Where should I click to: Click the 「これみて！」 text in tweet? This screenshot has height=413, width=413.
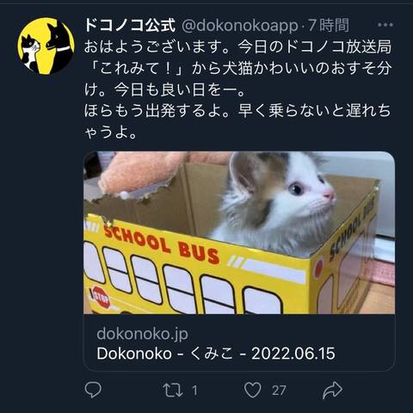tap(137, 69)
